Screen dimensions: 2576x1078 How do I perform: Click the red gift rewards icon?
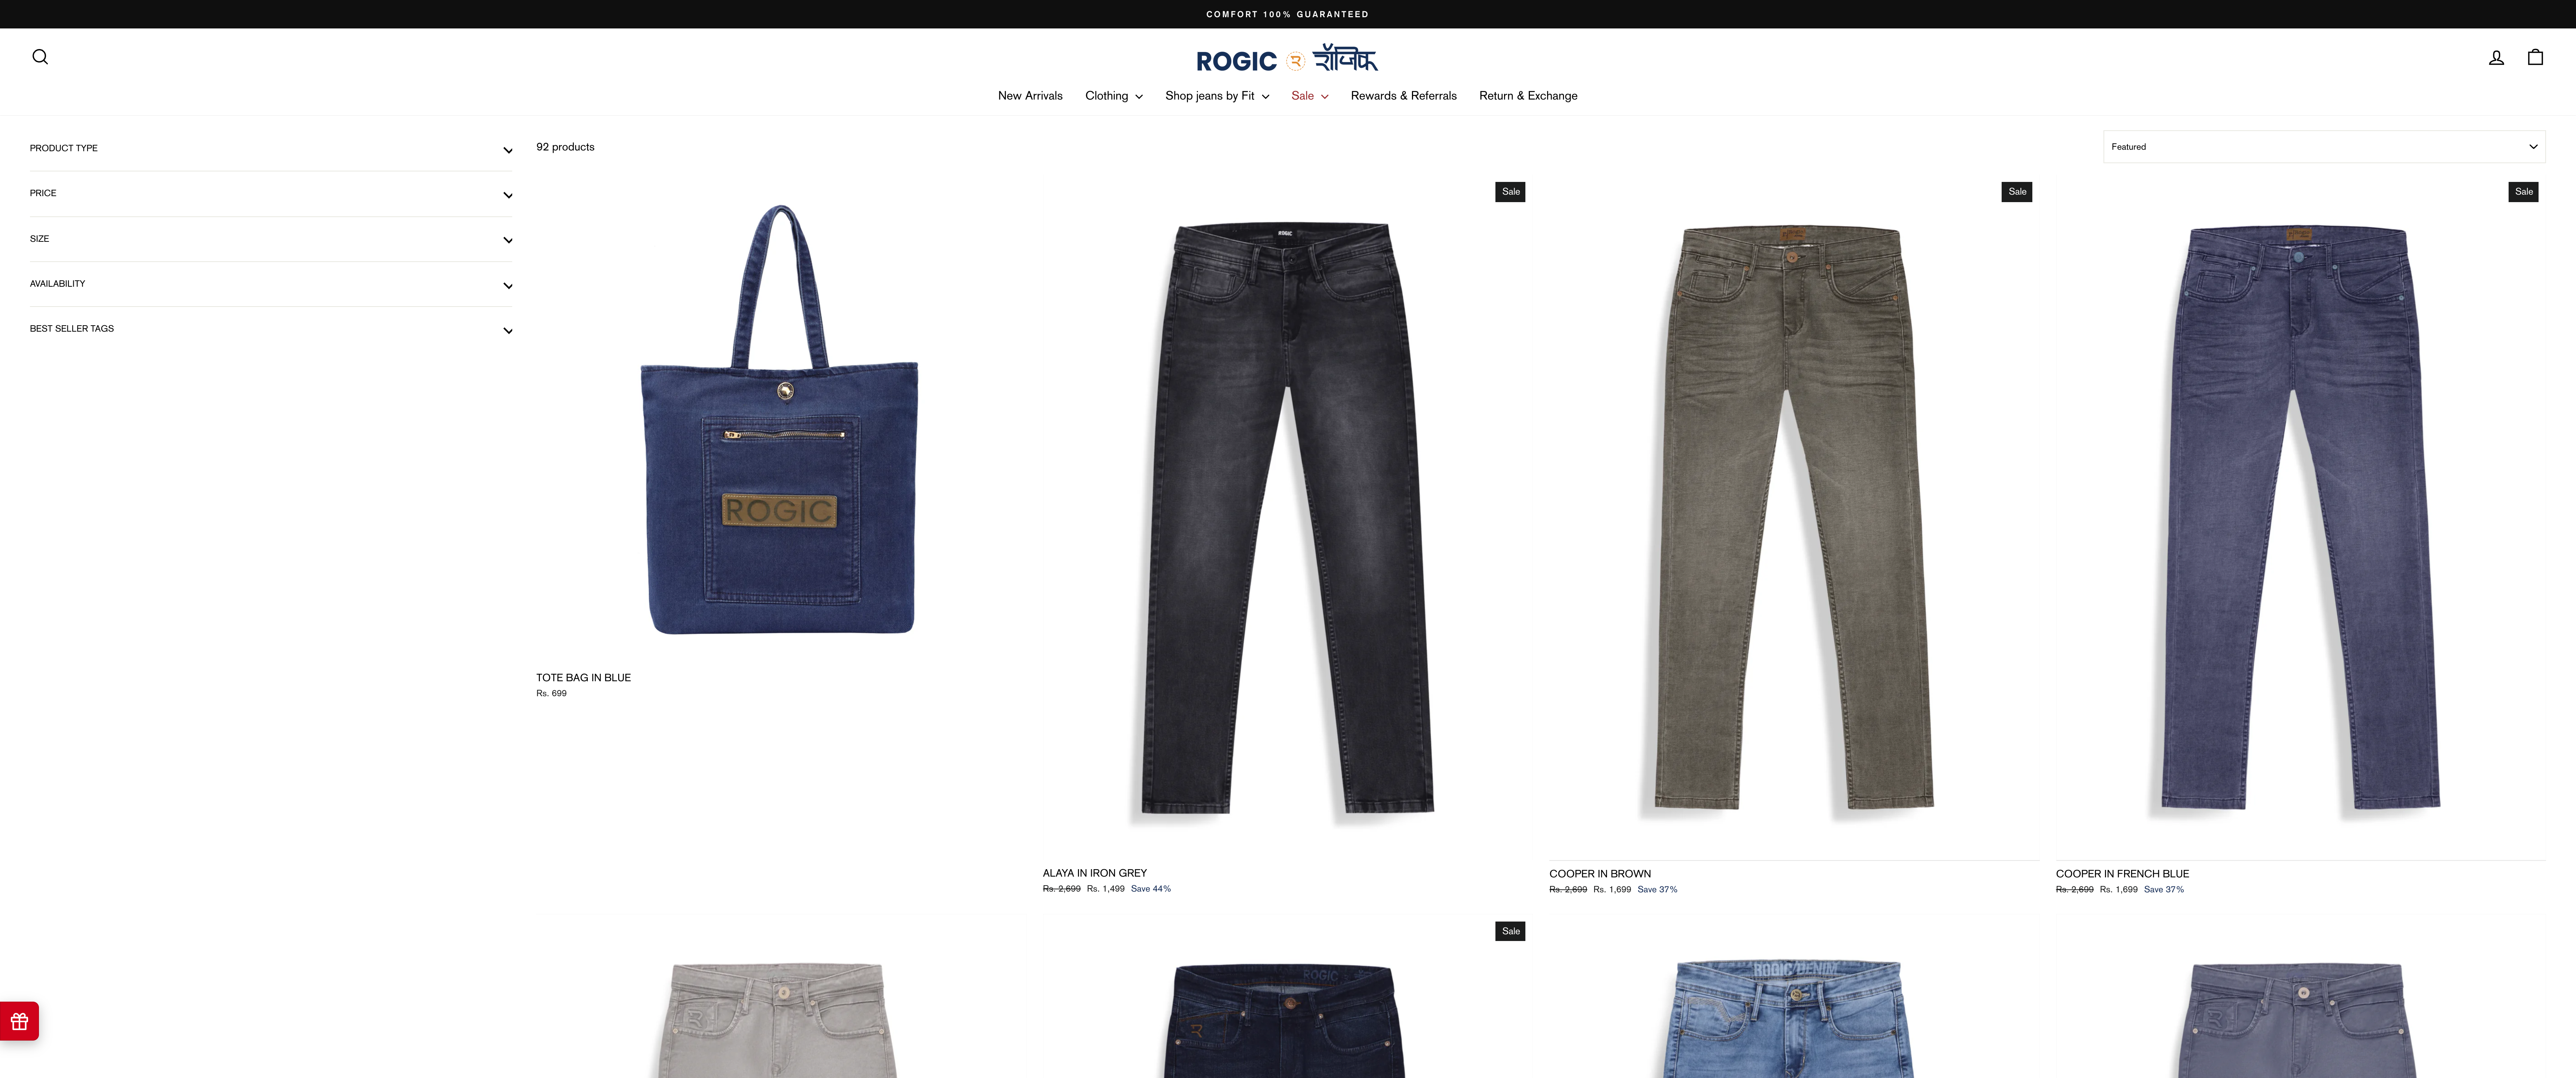(x=19, y=1021)
